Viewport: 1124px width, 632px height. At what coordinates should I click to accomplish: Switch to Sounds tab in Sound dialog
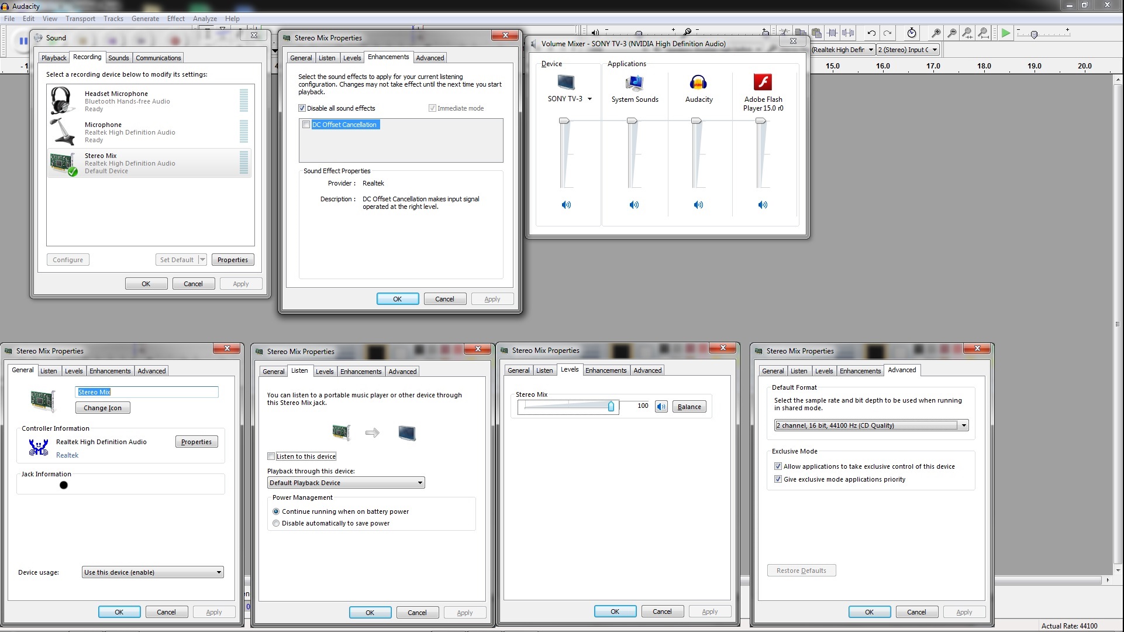[118, 58]
